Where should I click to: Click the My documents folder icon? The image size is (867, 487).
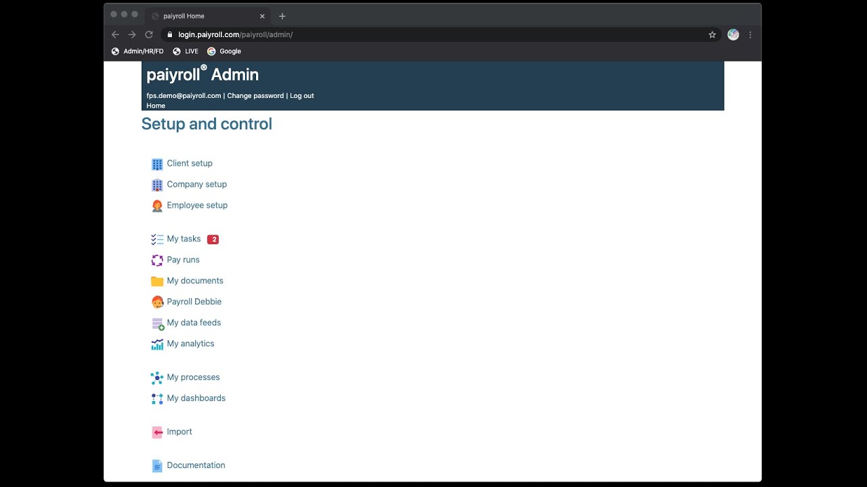tap(157, 281)
